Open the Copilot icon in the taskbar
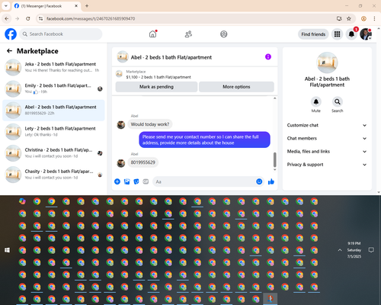Screen dimensions: 381x305 tap(22, 201)
